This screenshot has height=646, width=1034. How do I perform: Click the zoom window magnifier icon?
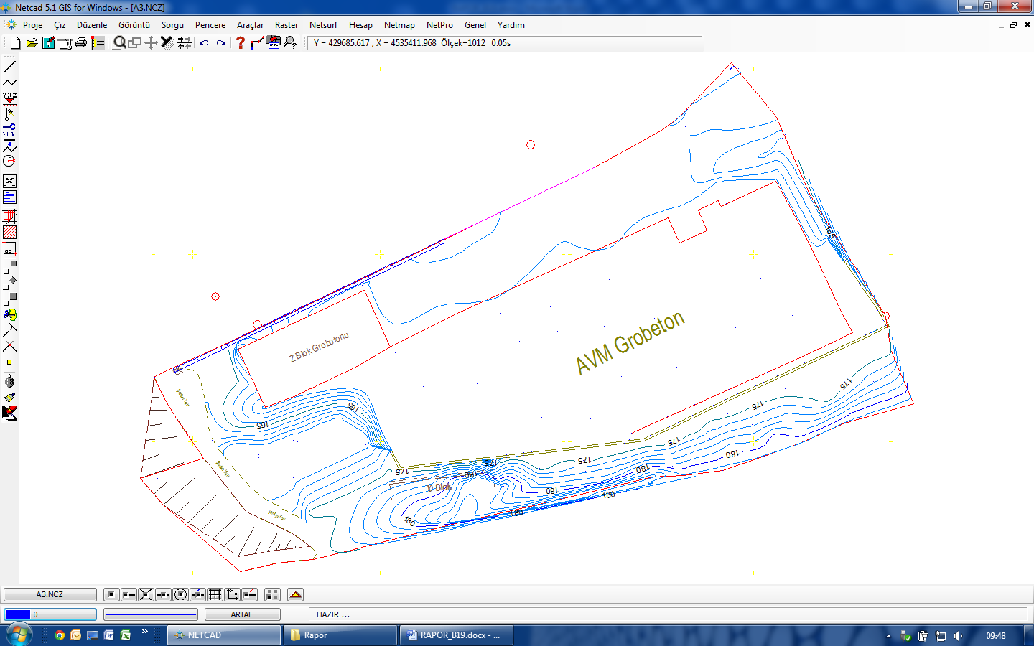pos(119,43)
